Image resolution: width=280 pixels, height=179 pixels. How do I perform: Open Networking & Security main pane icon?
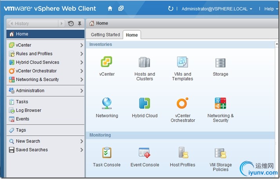pos(220,103)
